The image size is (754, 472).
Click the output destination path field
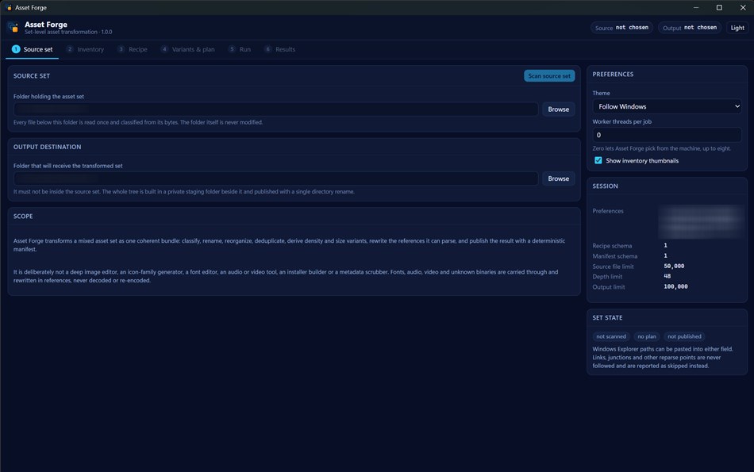[x=275, y=178]
